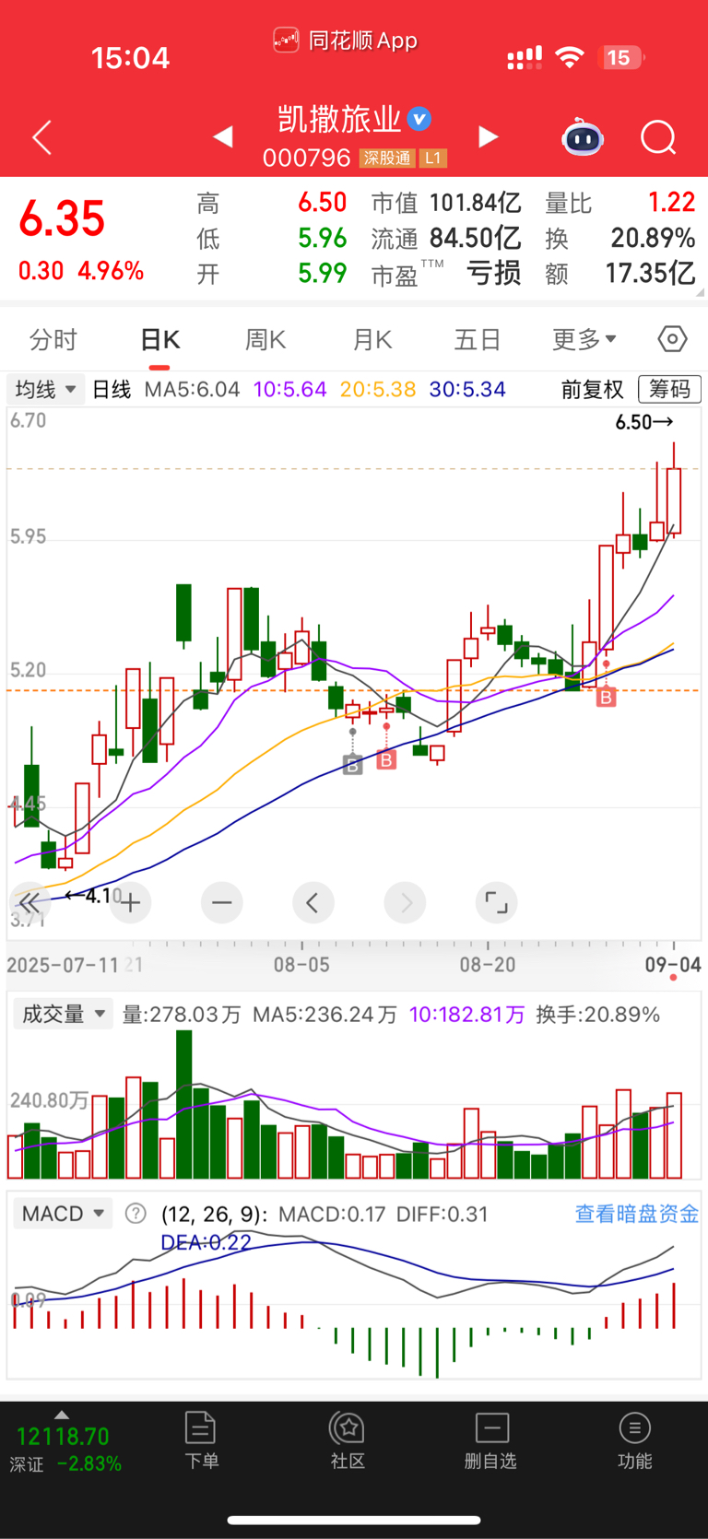Screen dimensions: 708x1539
Task: Open 社区 community icon
Action: [348, 1439]
